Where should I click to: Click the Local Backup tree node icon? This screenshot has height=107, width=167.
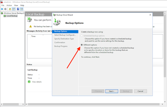[5, 16]
